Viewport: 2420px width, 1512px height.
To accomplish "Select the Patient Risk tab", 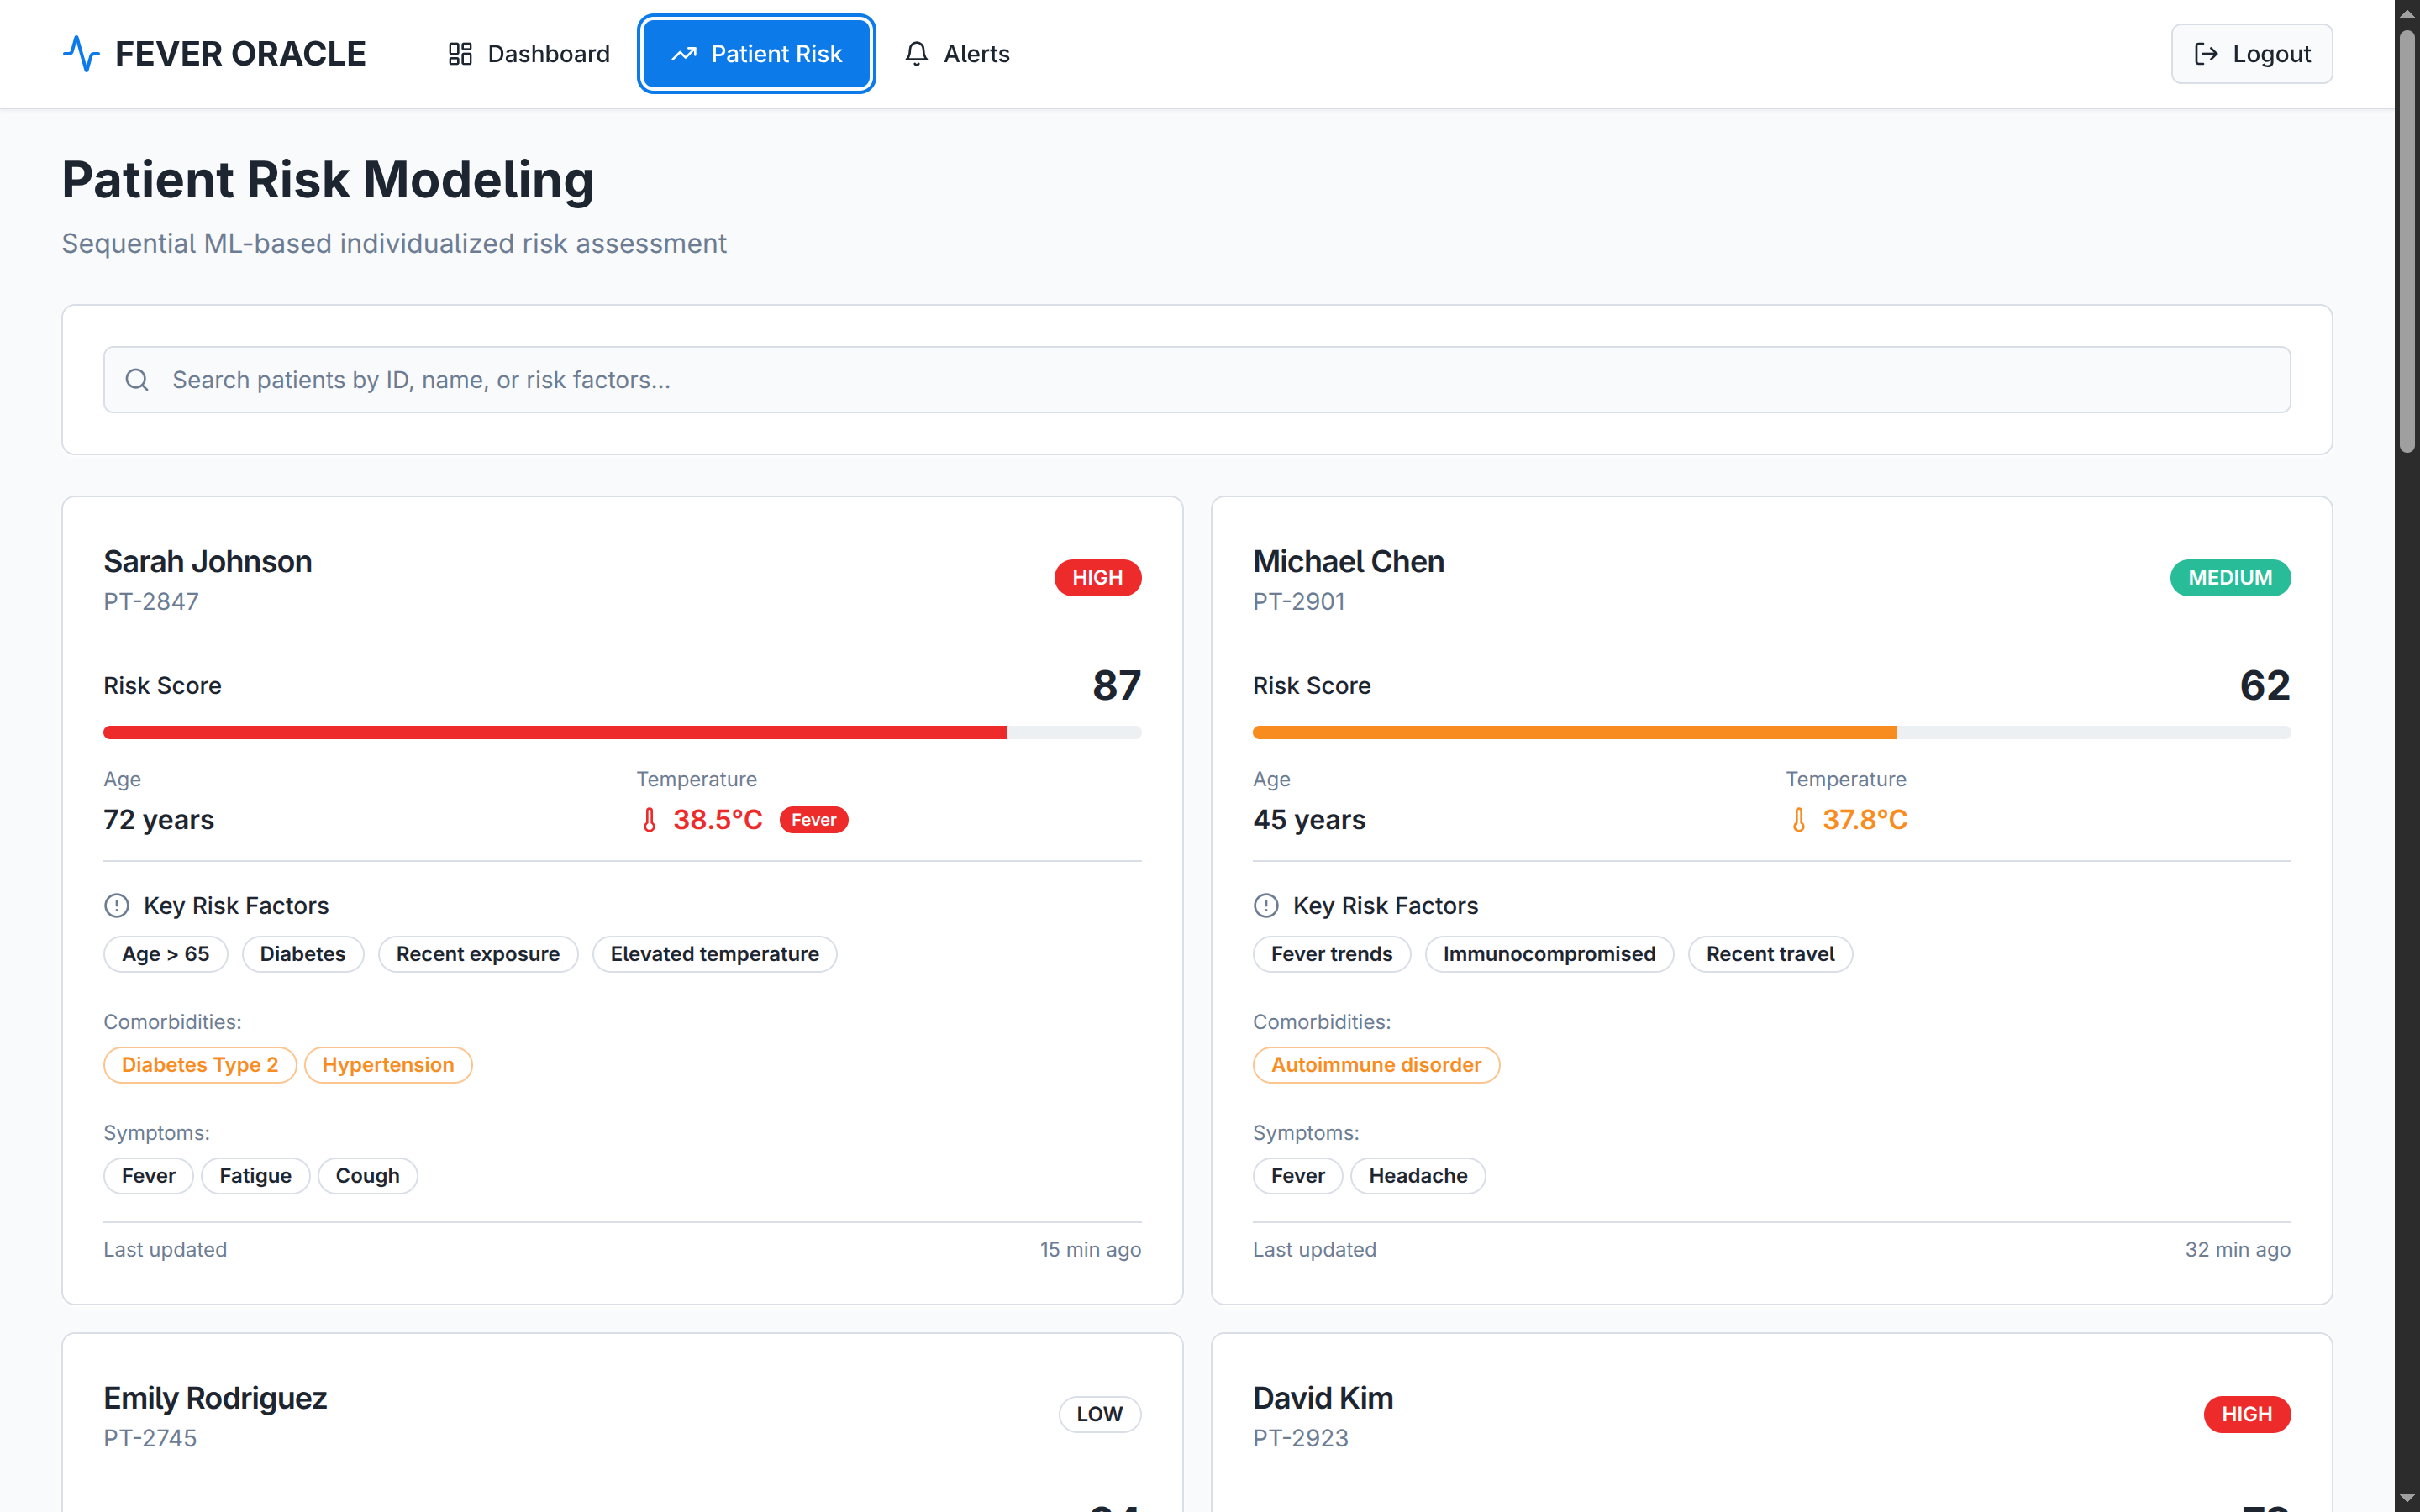I will (757, 54).
